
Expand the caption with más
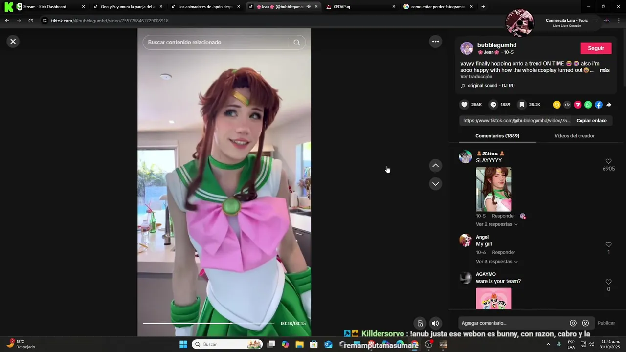[x=604, y=70]
